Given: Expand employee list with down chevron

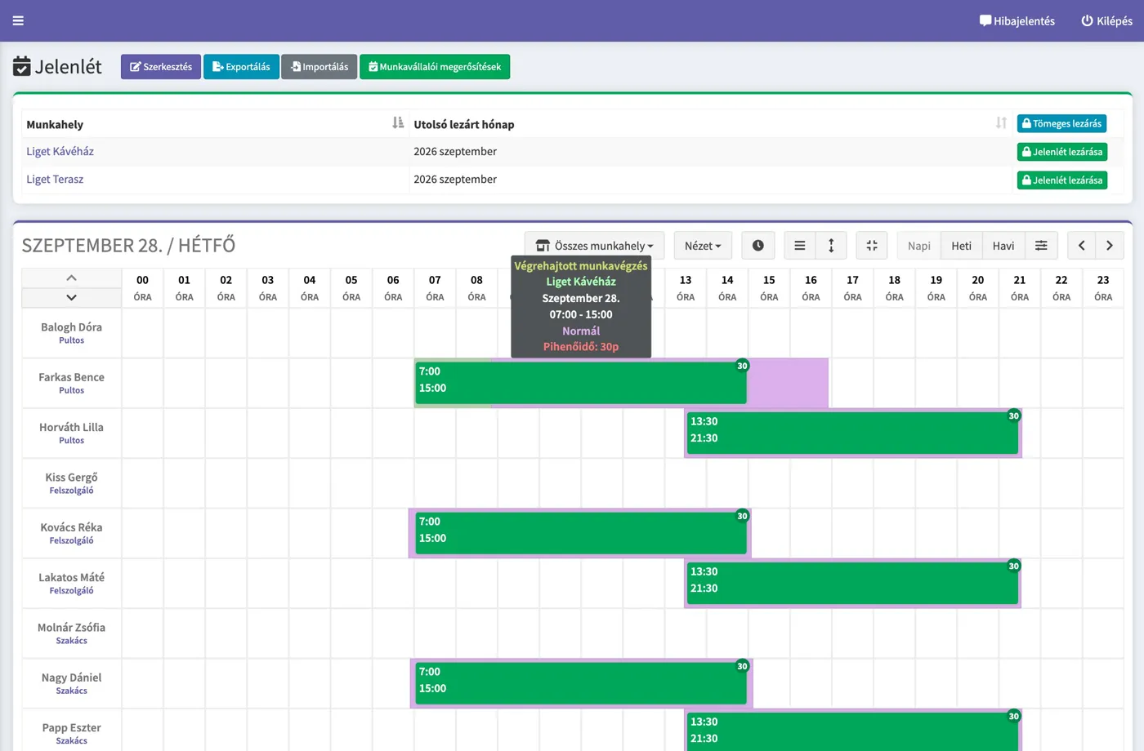Looking at the screenshot, I should [x=71, y=298].
